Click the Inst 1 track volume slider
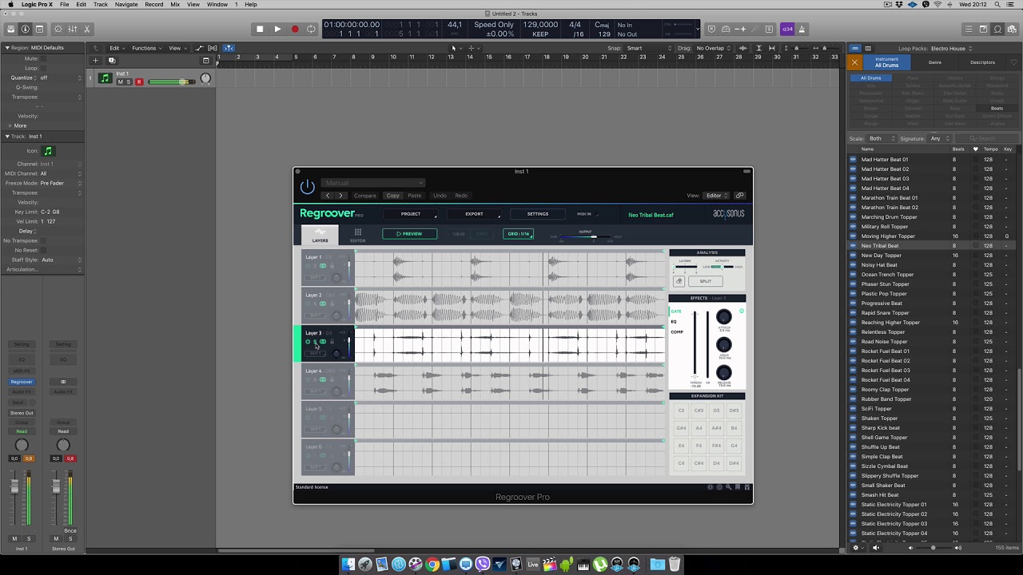This screenshot has width=1023, height=575. point(170,81)
